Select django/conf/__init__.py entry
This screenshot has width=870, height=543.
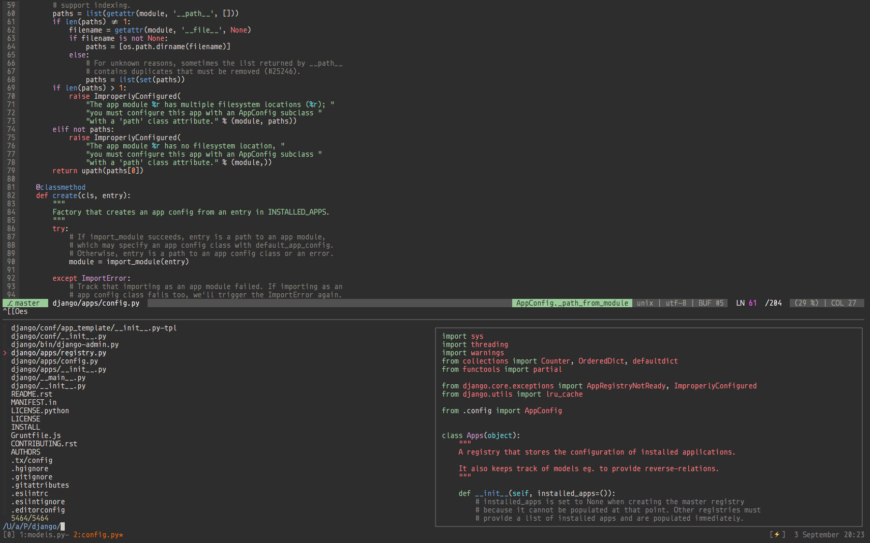pyautogui.click(x=59, y=336)
